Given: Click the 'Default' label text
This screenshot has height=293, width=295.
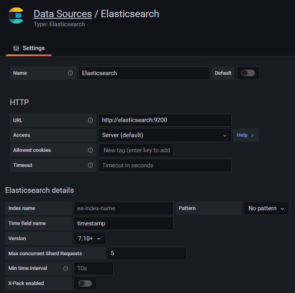Looking at the screenshot, I should click(x=223, y=73).
